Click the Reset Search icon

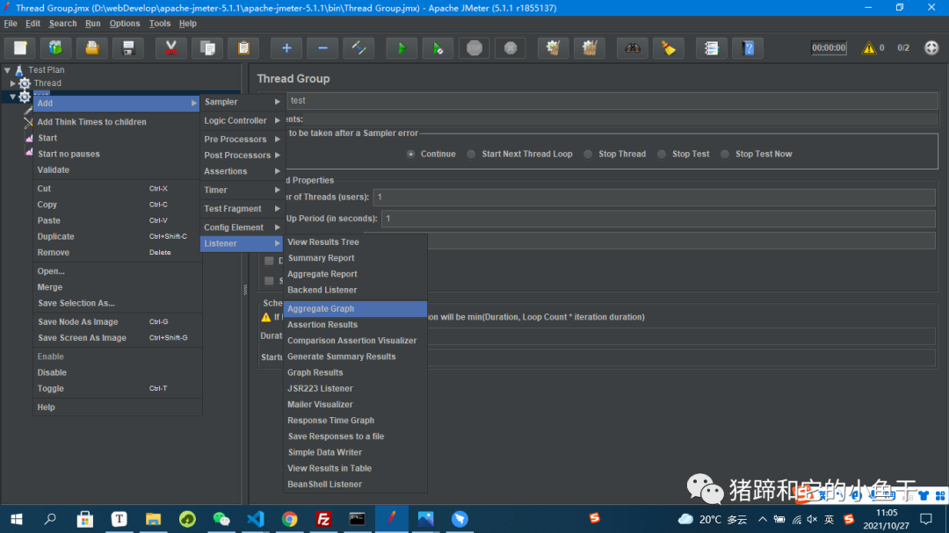669,47
